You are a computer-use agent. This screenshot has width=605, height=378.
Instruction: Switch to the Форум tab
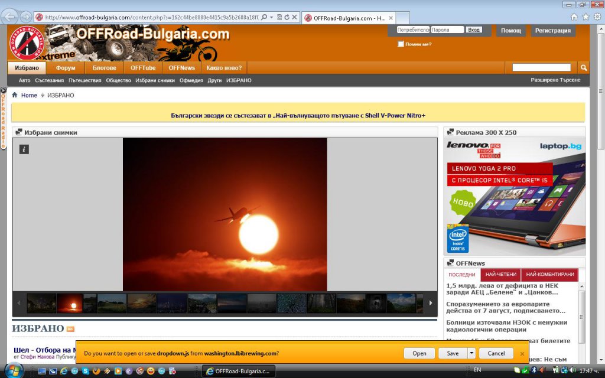coord(65,68)
